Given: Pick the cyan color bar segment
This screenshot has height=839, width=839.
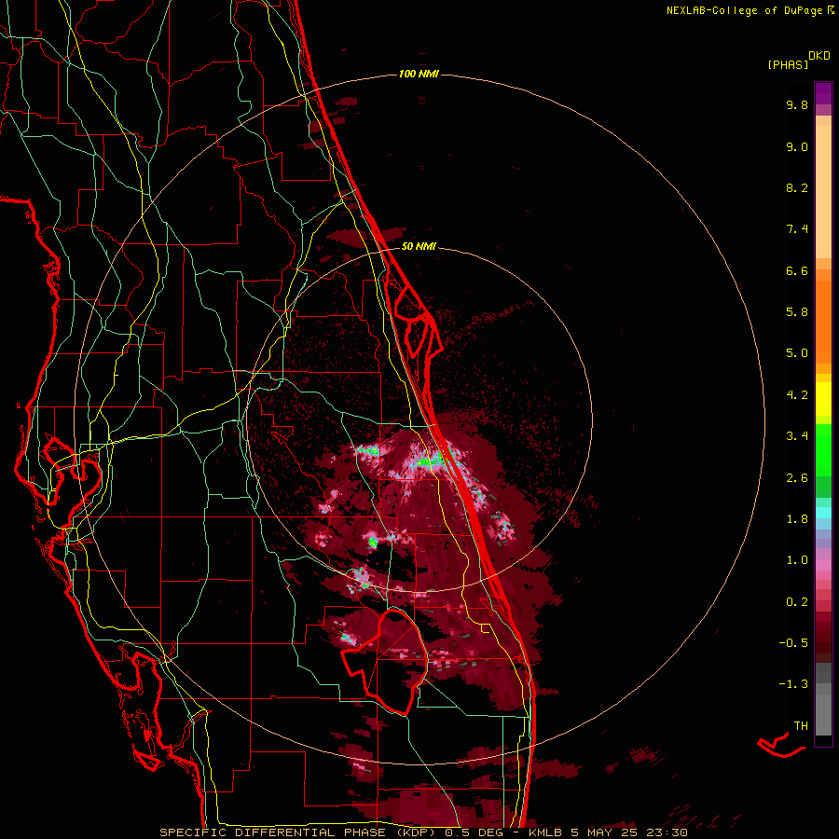Looking at the screenshot, I should [x=823, y=513].
